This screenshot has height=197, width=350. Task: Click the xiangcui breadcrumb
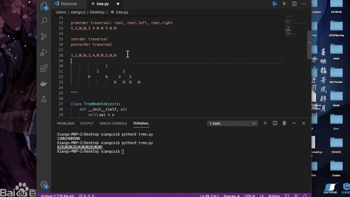78,12
